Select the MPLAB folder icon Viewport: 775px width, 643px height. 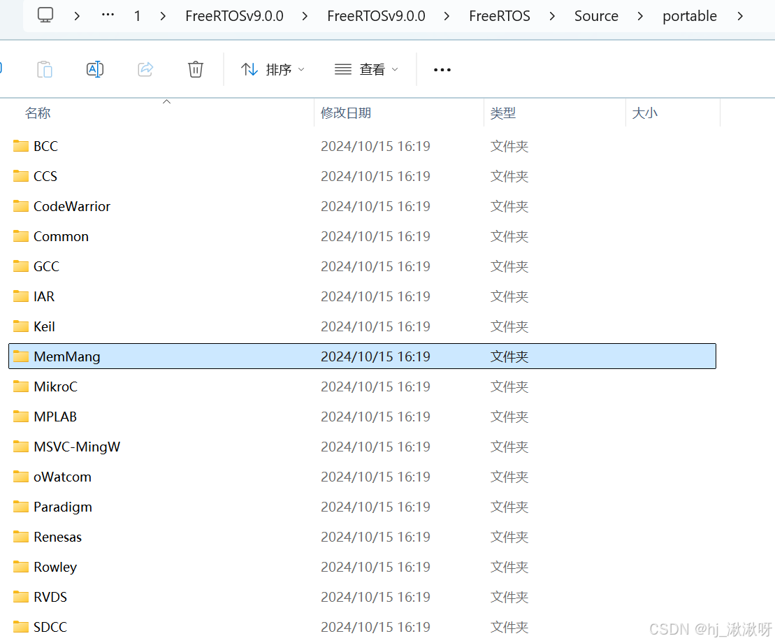[x=21, y=417]
